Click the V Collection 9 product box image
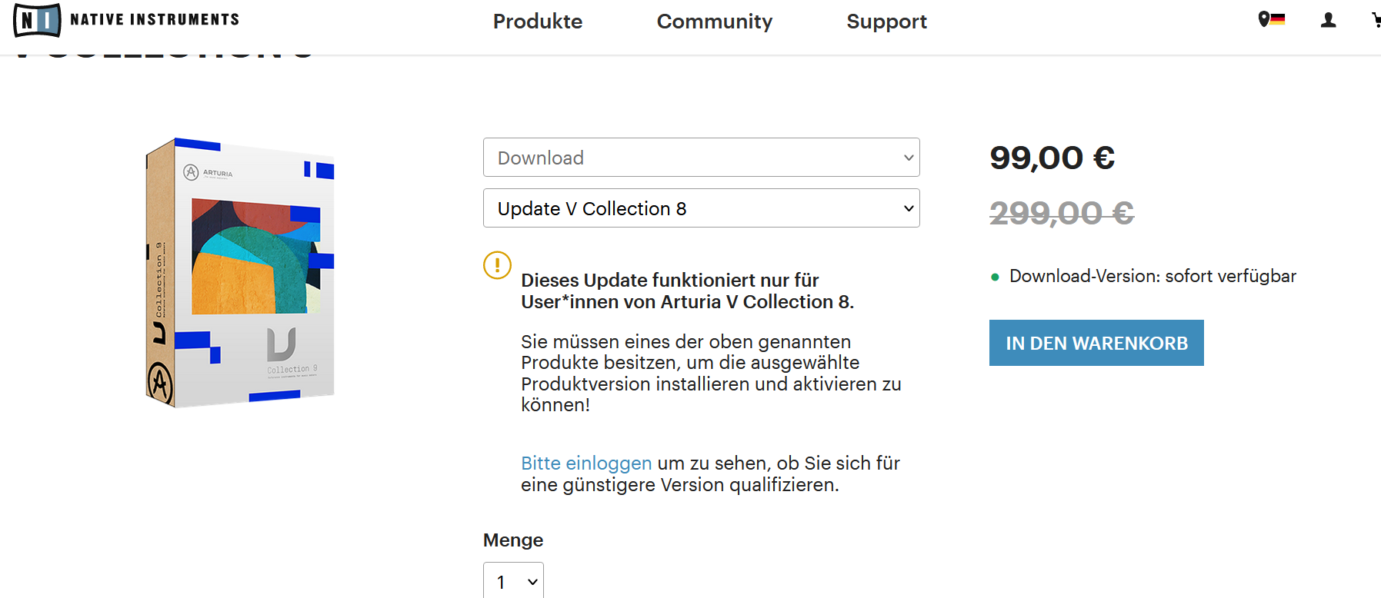Image resolution: width=1381 pixels, height=598 pixels. coord(240,273)
